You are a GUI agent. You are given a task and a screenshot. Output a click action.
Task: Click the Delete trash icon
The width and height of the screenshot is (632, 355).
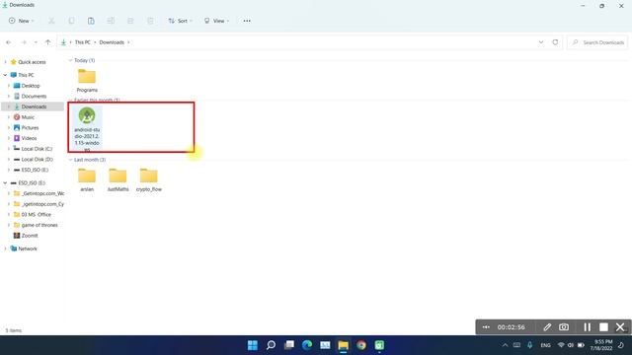(x=150, y=21)
